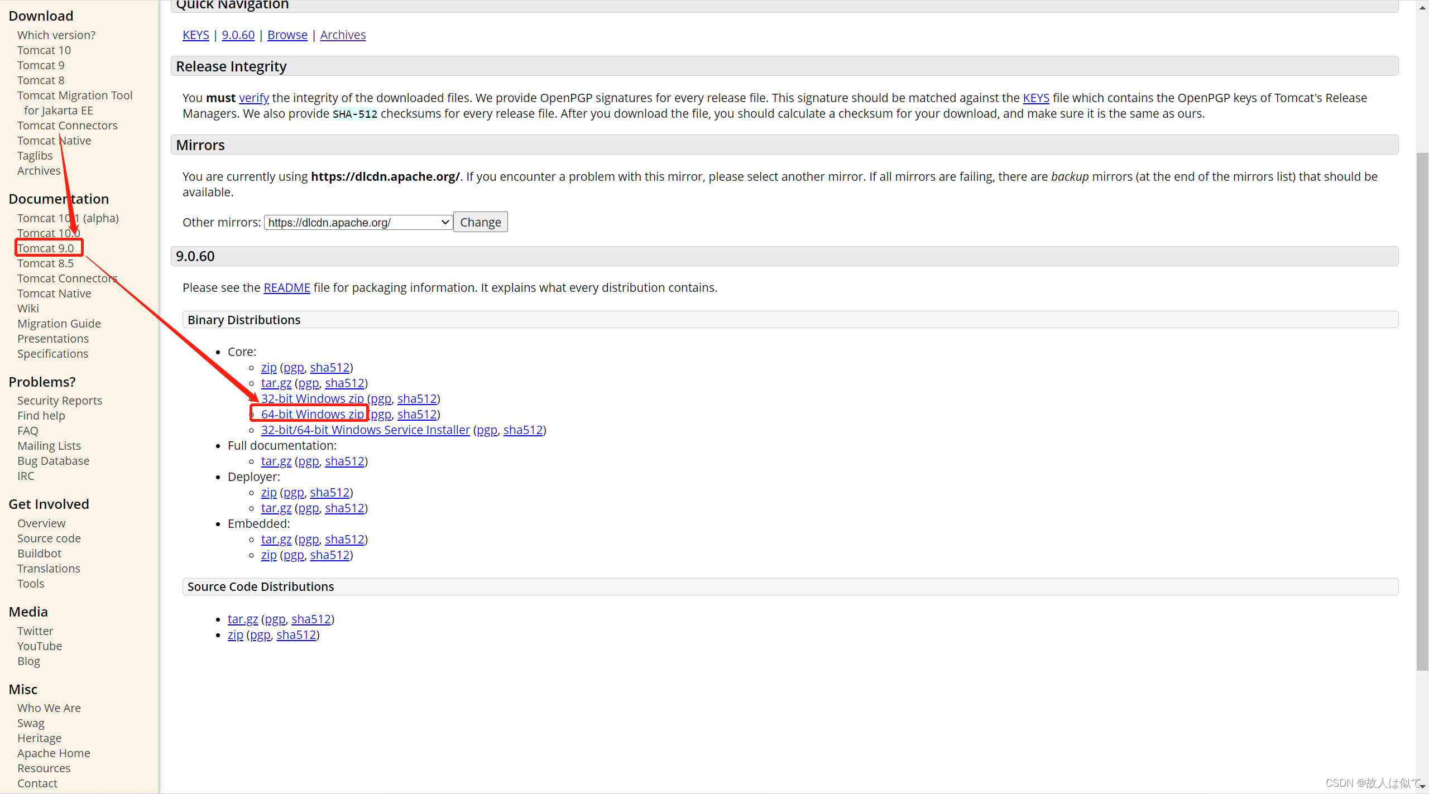Open Translations link
This screenshot has width=1429, height=794.
point(49,568)
